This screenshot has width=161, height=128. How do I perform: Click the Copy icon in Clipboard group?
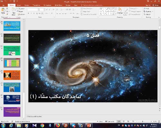click(7, 11)
